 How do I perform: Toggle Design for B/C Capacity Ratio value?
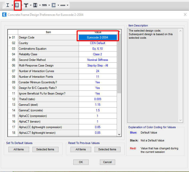coord(98,88)
